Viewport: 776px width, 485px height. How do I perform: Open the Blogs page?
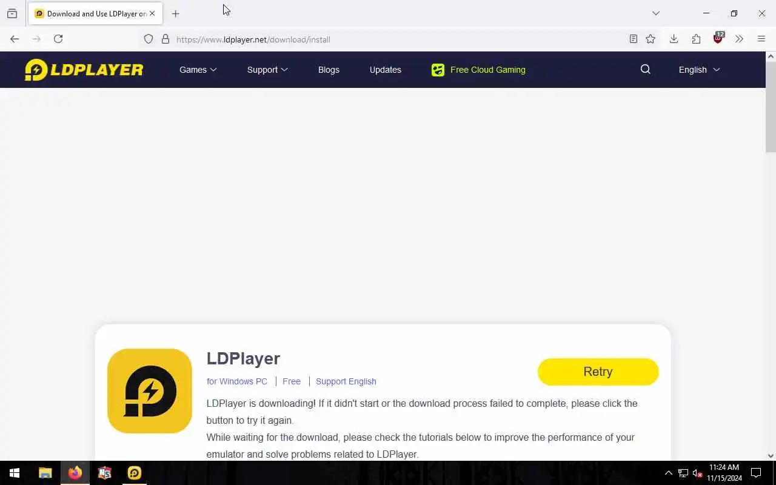329,70
